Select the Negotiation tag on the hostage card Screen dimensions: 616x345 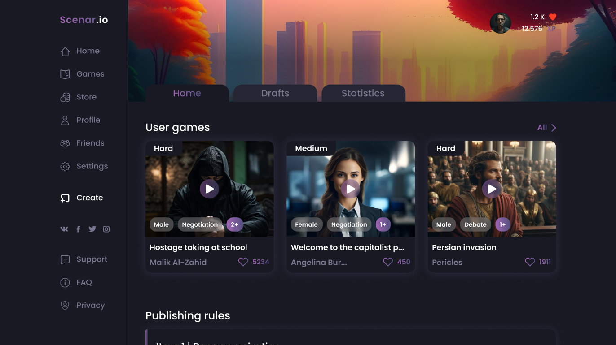[200, 225]
